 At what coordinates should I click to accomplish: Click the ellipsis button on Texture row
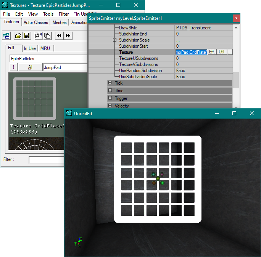coord(230,52)
